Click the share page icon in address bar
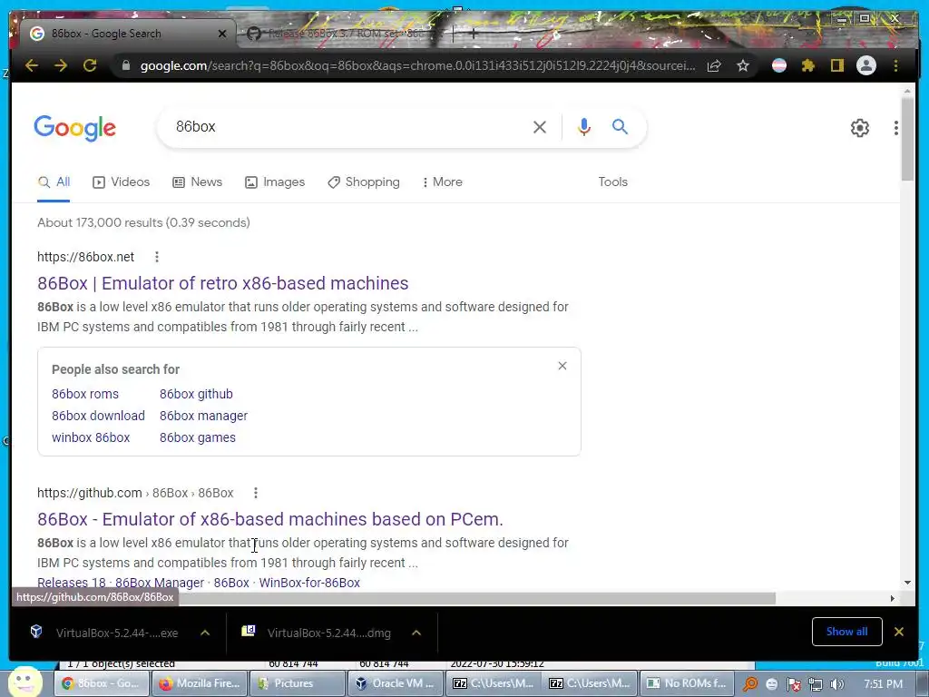Screen dimensions: 929x697 tap(714, 65)
